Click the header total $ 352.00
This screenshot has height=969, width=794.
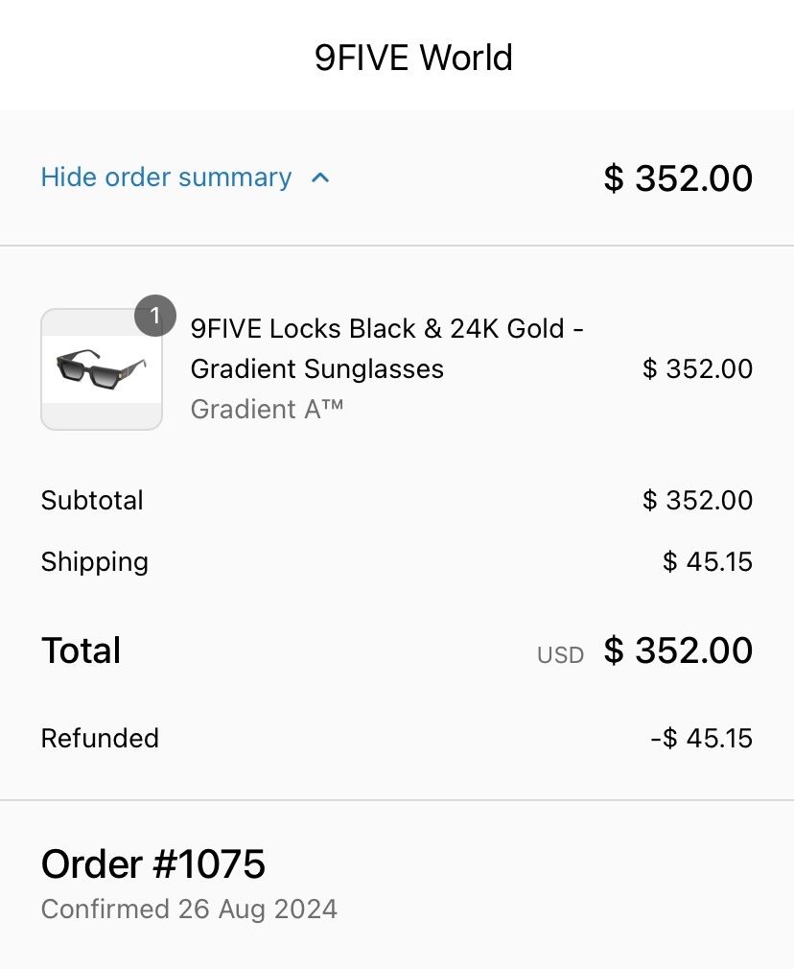(x=678, y=178)
